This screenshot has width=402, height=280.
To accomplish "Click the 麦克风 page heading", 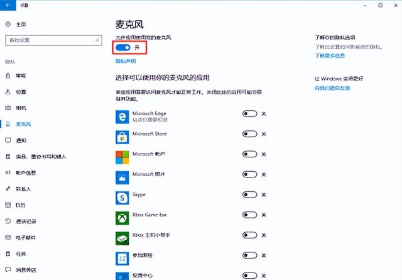I will pos(129,25).
